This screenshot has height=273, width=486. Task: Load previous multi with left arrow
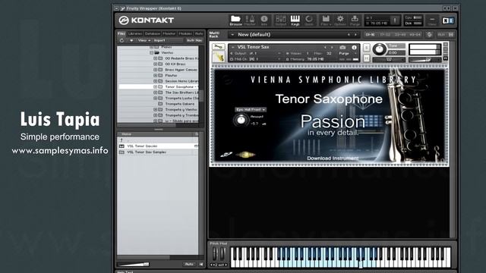point(349,35)
